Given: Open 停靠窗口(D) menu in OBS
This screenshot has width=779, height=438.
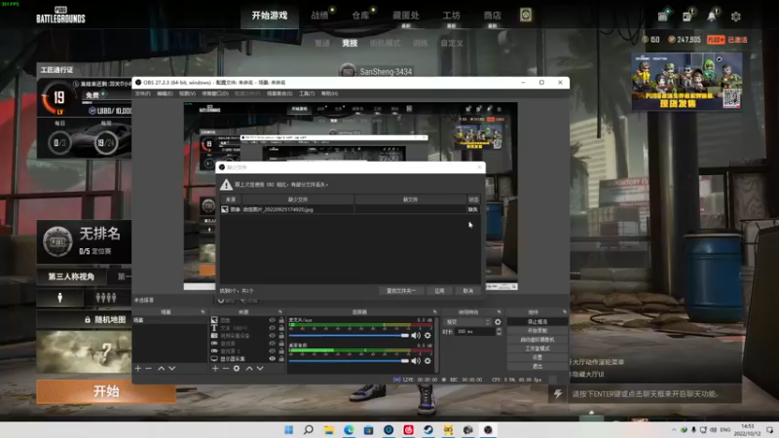Looking at the screenshot, I should [215, 93].
